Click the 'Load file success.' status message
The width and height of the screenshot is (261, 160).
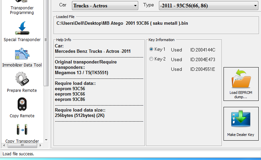(18, 154)
